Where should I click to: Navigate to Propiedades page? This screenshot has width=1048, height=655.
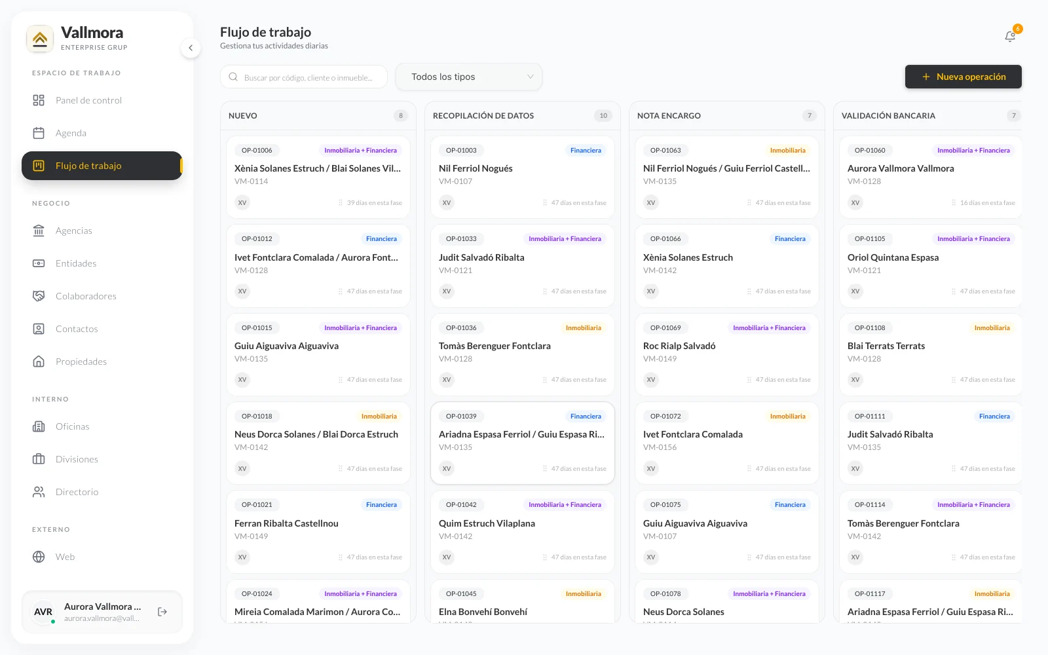click(x=102, y=362)
